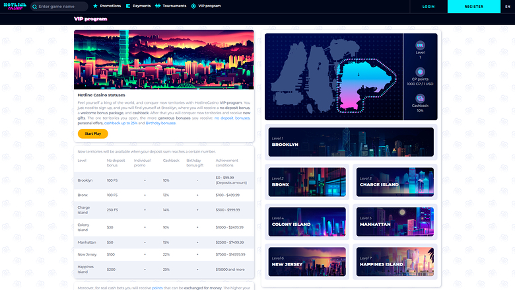This screenshot has width=515, height=290.
Task: Select the Level 1 Brooklyn banner
Action: coord(351,142)
